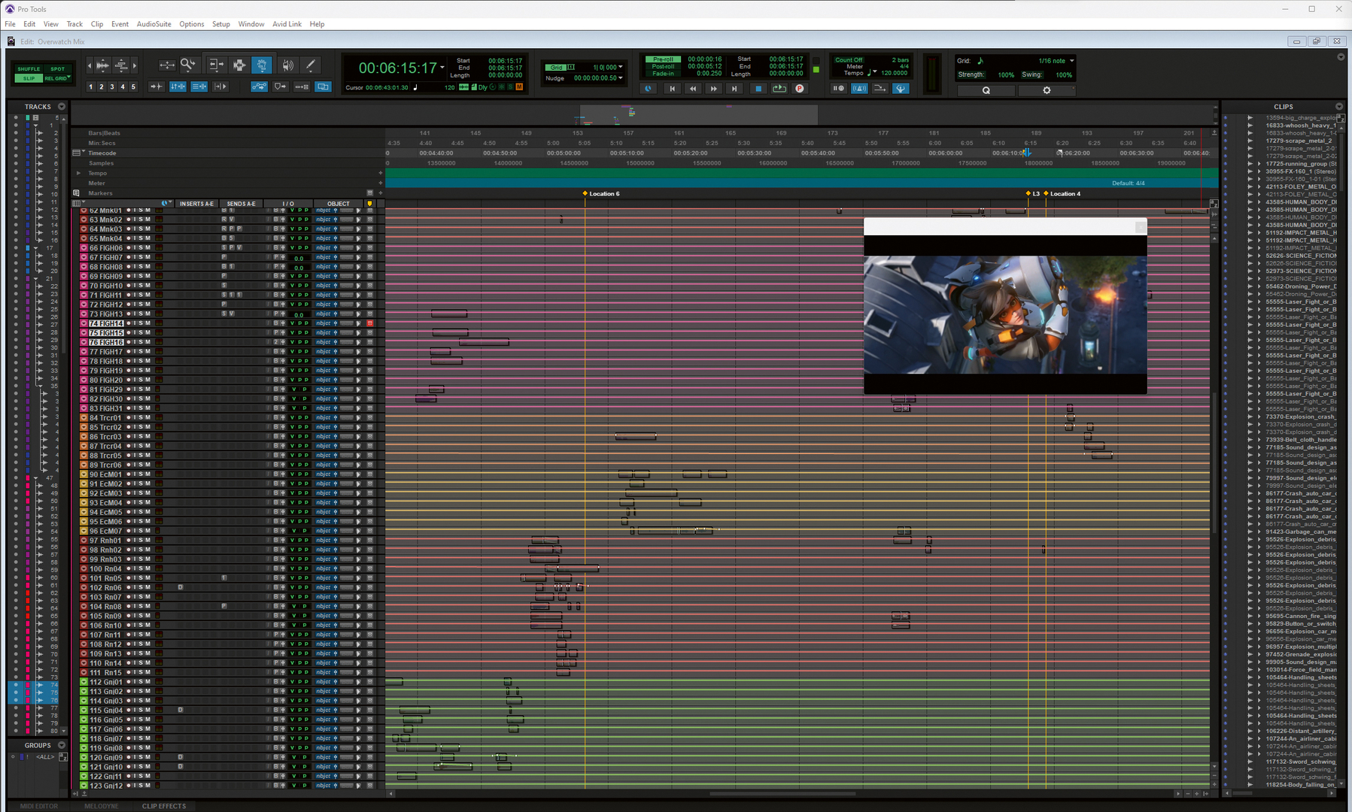
Task: Mute track 67 FIGH07
Action: click(x=148, y=257)
